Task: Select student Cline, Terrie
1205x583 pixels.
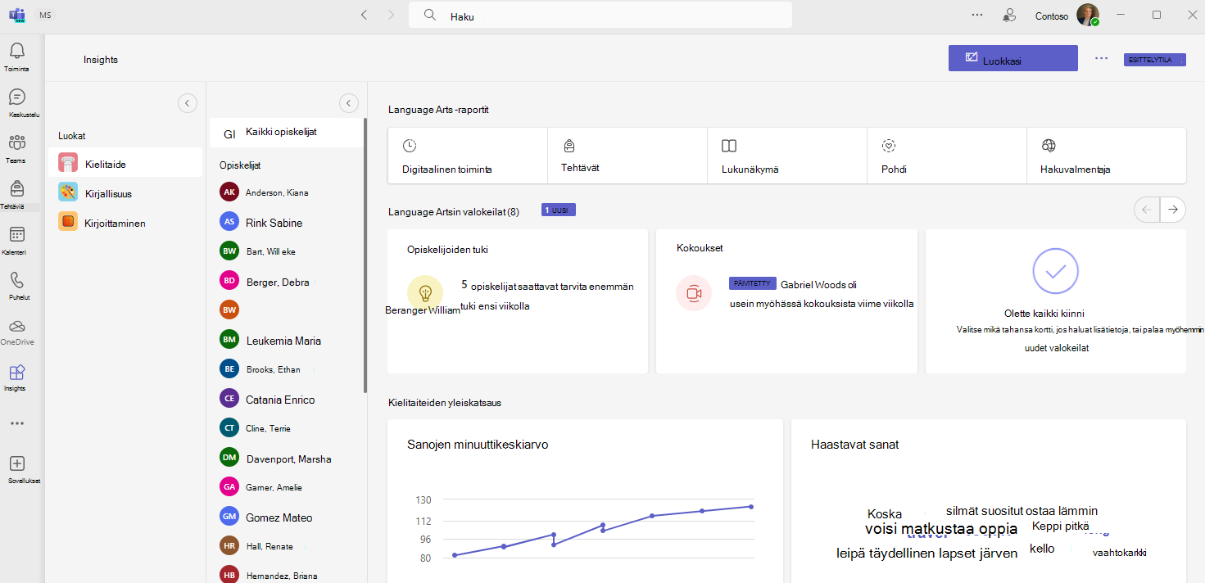Action: (287, 428)
